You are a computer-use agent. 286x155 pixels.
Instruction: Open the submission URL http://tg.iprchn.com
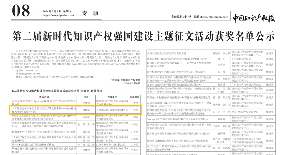click(x=215, y=17)
